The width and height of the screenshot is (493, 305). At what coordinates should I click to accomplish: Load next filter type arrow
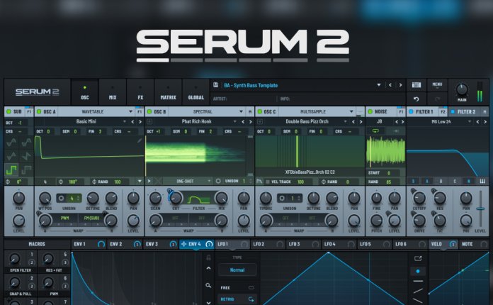[485, 121]
